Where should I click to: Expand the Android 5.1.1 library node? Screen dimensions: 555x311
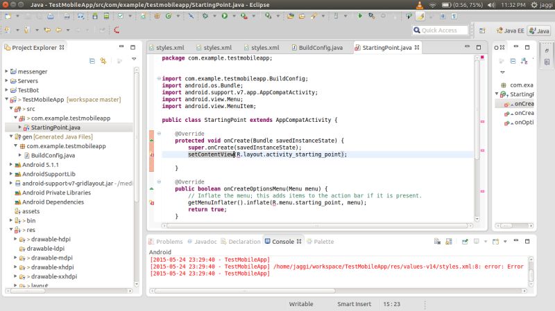[11, 165]
